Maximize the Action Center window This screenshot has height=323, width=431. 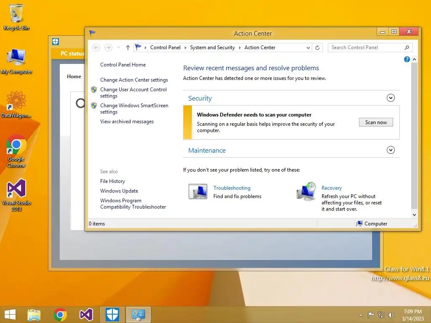(x=394, y=32)
